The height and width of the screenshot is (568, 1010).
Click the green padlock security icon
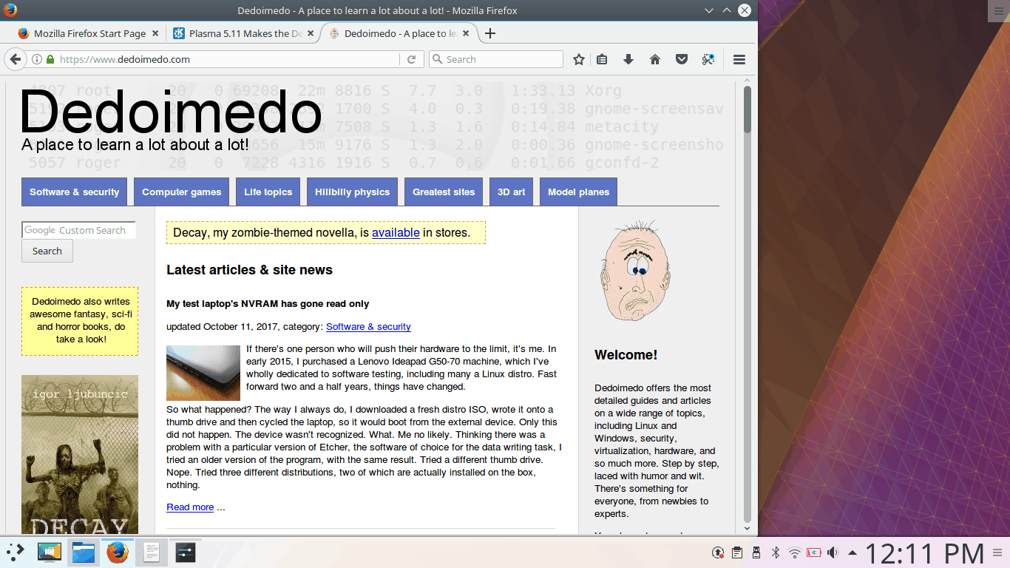click(50, 59)
